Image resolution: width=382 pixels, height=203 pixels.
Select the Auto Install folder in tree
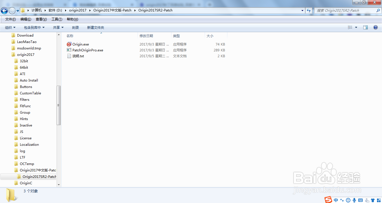pos(29,80)
